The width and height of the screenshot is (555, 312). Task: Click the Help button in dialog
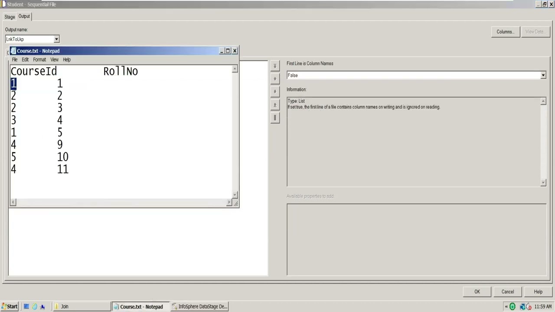pos(538,292)
